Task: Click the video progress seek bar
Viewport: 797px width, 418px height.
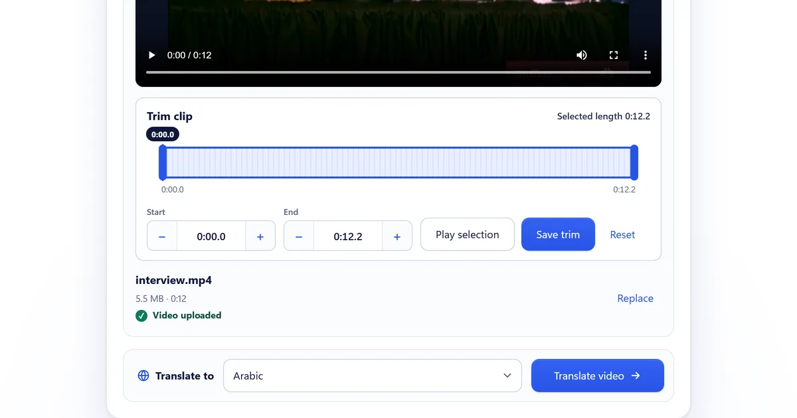Action: pos(398,72)
